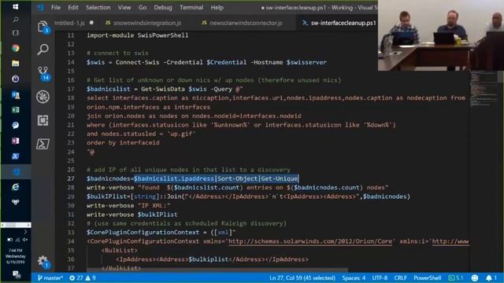This screenshot has height=283, width=504.
Task: Open Outlook from the taskbar
Action: tap(15, 94)
